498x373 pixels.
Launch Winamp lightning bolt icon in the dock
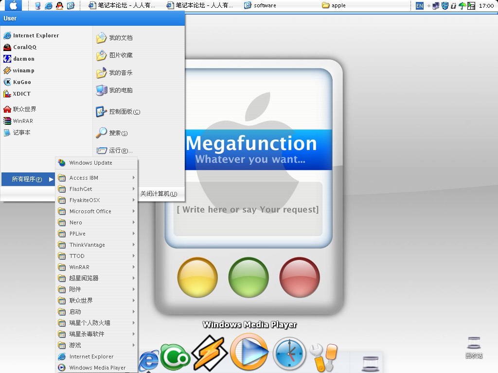point(210,353)
